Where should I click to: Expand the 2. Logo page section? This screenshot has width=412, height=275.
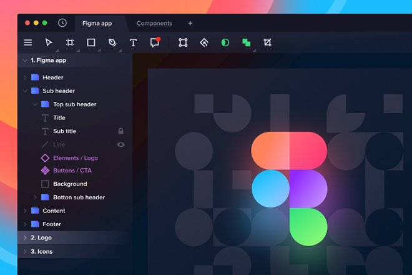pyautogui.click(x=25, y=237)
